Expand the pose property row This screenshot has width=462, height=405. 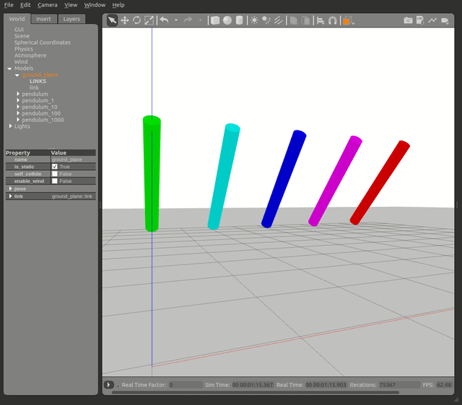pos(10,189)
